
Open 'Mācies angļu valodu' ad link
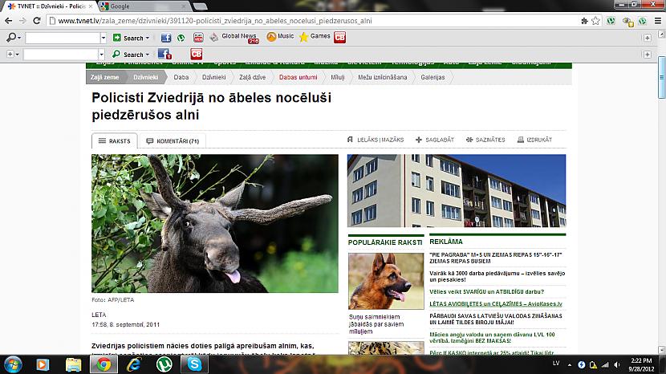coord(492,337)
